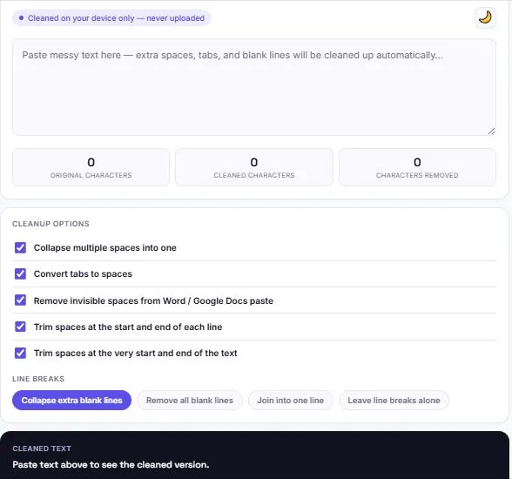Uncheck Collapse multiple spaces into one
512x479 pixels.
(20, 247)
